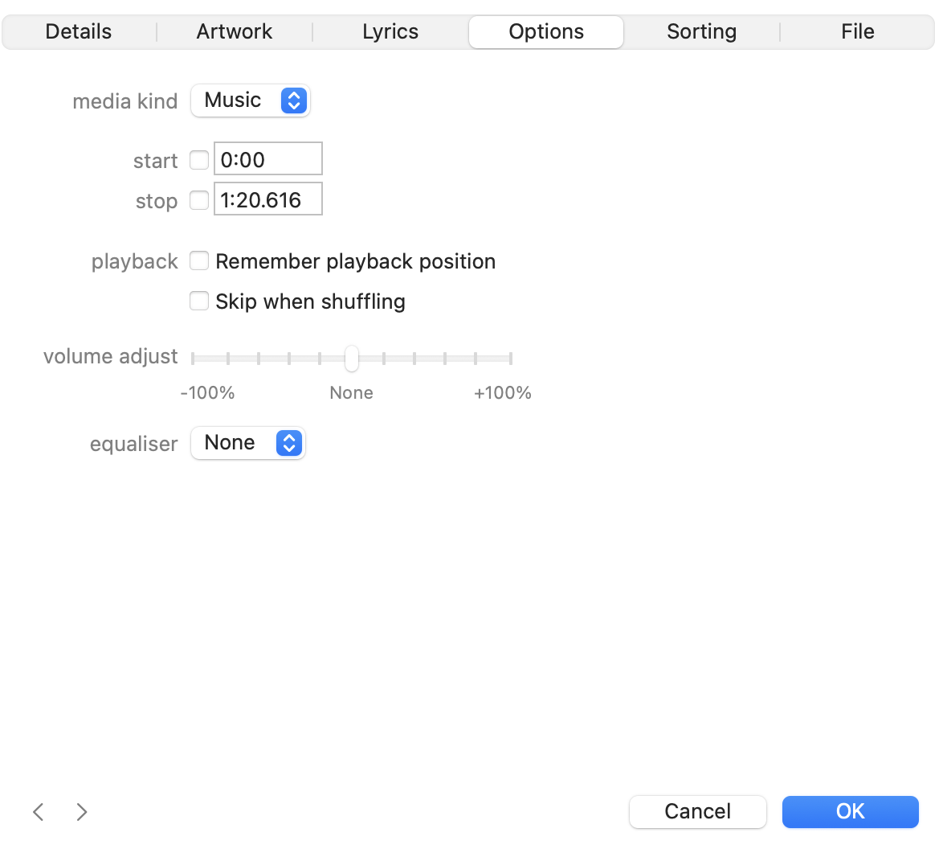Switch to the Details tab
The height and width of the screenshot is (849, 943).
(x=79, y=32)
